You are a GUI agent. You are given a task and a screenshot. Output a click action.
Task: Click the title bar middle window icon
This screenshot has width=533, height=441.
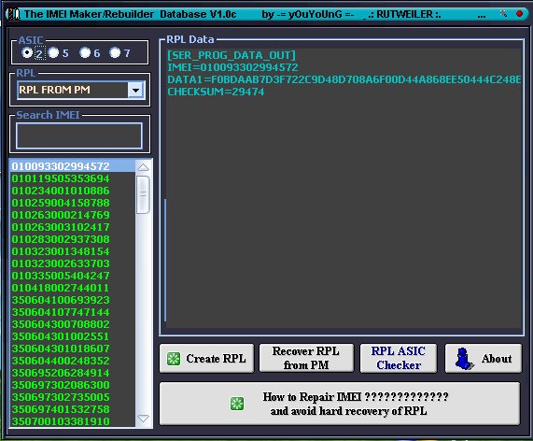[503, 14]
